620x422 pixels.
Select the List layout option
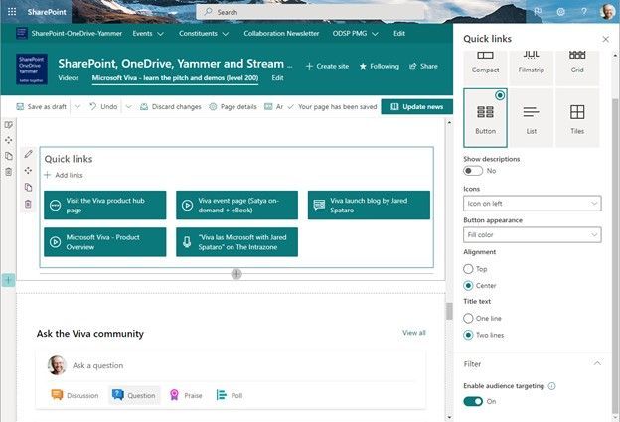click(531, 118)
